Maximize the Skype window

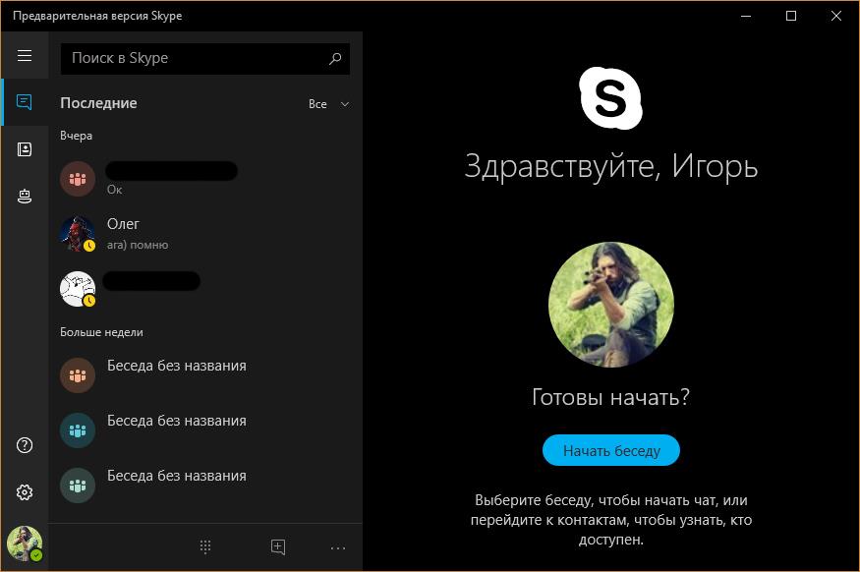click(x=791, y=16)
